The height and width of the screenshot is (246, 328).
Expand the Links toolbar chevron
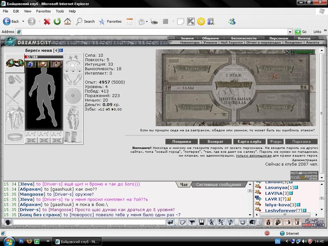pos(325,30)
